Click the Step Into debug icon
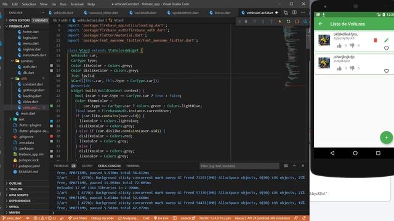394x221 pixels. pos(263,21)
